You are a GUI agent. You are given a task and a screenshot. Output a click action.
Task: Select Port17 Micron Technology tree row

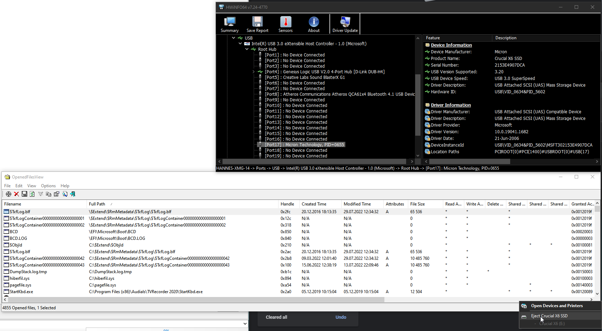304,145
